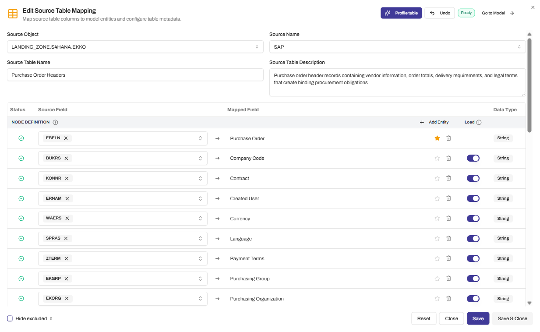Click the info icon beside NODE DEFINITION
This screenshot has height=332, width=540.
tap(55, 122)
